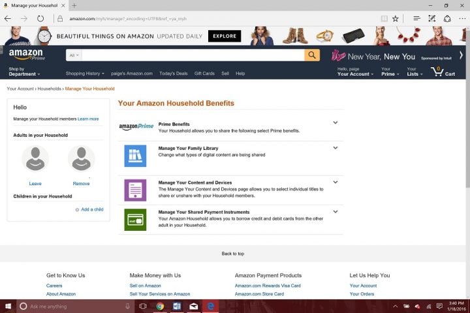470x313 pixels.
Task: Open Learn more link
Action: [88, 119]
